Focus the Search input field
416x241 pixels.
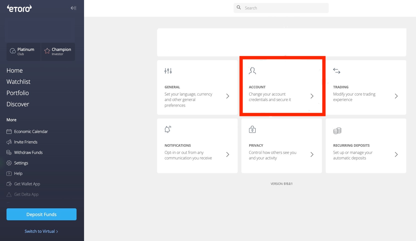pyautogui.click(x=281, y=8)
